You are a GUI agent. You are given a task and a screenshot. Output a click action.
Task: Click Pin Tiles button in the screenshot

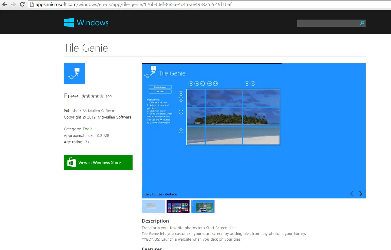pyautogui.click(x=160, y=91)
